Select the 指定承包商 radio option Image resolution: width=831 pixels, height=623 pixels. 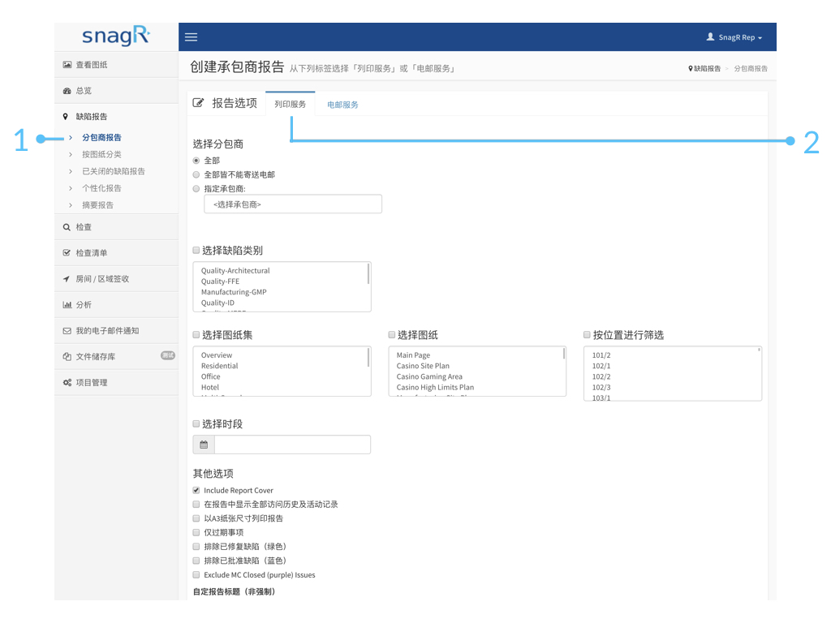coord(196,188)
